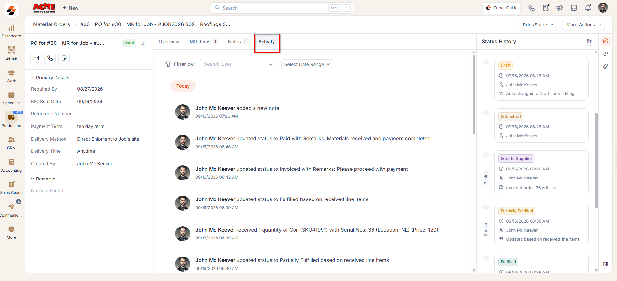Viewport: 617px width, 281px height.
Task: Go to the Work sidebar section
Action: pyautogui.click(x=11, y=76)
